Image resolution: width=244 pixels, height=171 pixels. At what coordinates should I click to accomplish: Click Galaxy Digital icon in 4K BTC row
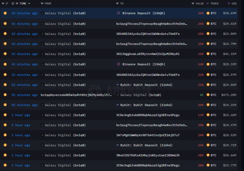(x=118, y=95)
